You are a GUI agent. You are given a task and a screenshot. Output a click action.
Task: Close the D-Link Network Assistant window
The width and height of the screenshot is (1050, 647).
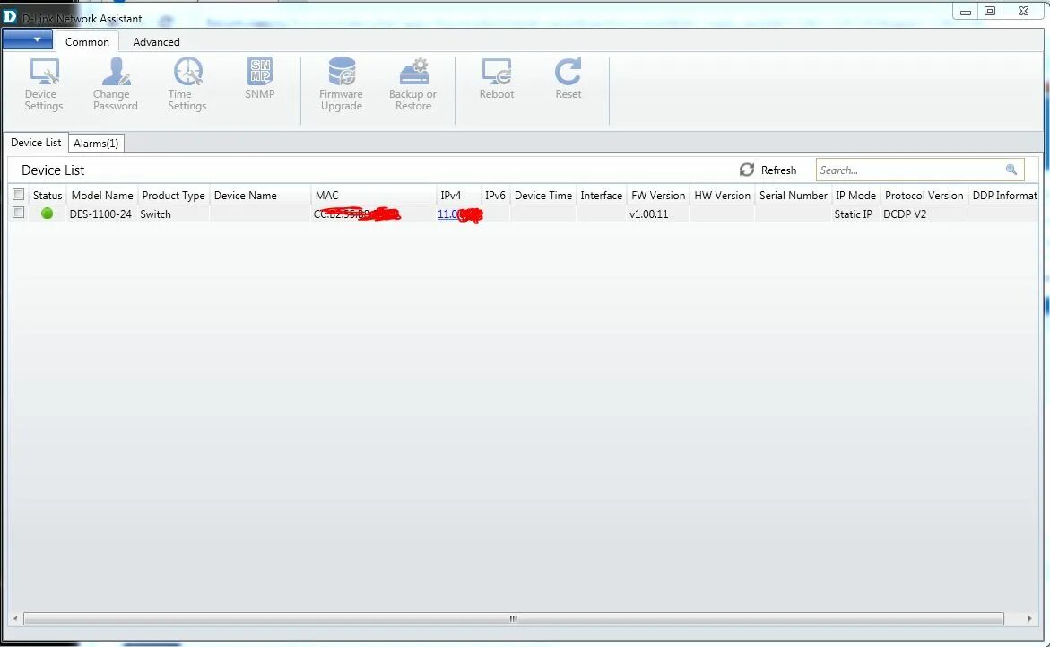click(x=1023, y=11)
